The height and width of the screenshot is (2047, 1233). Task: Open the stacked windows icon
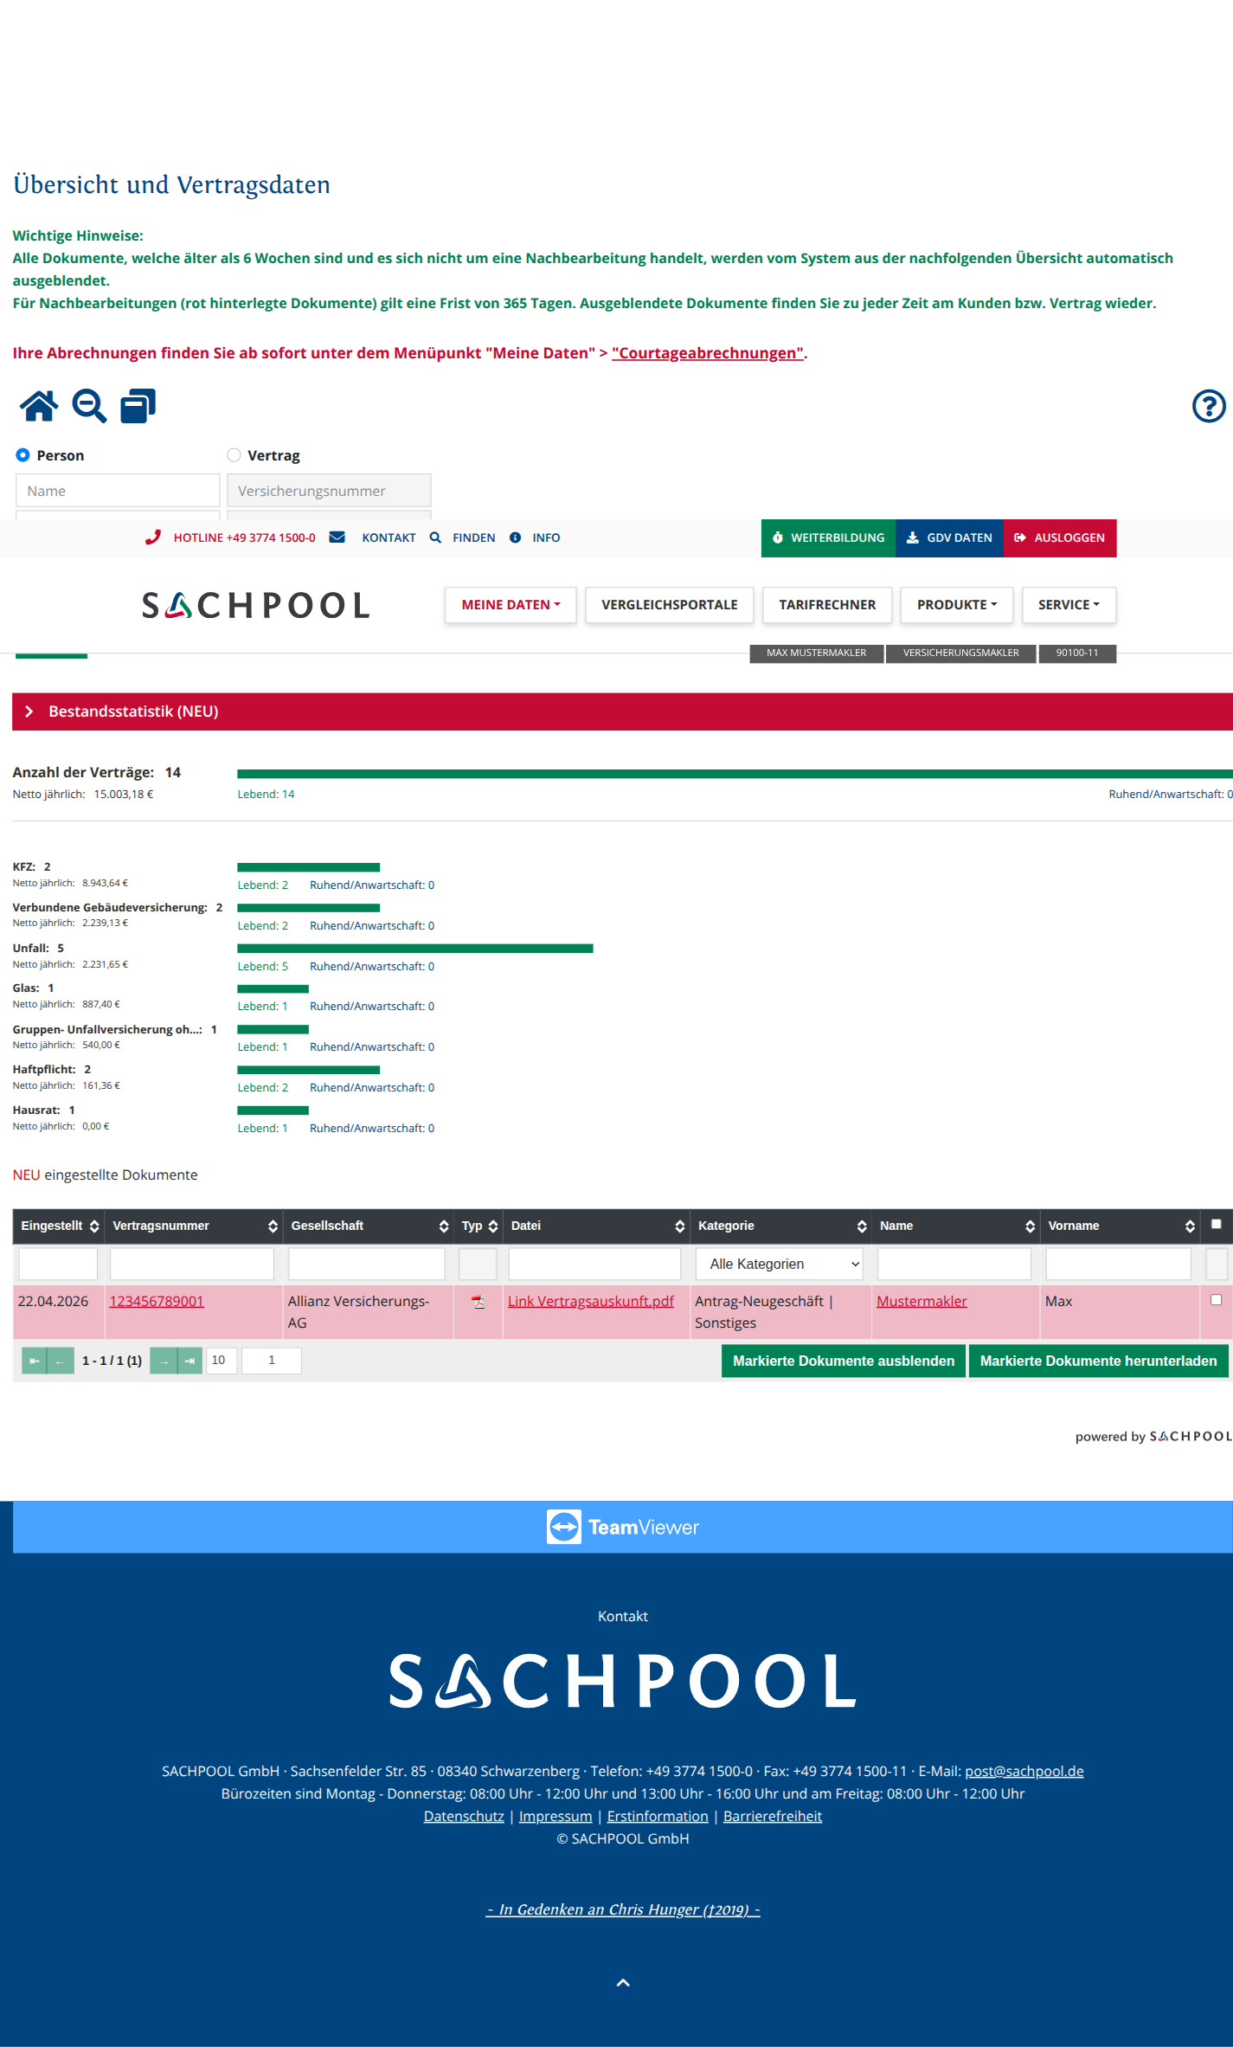tap(138, 405)
